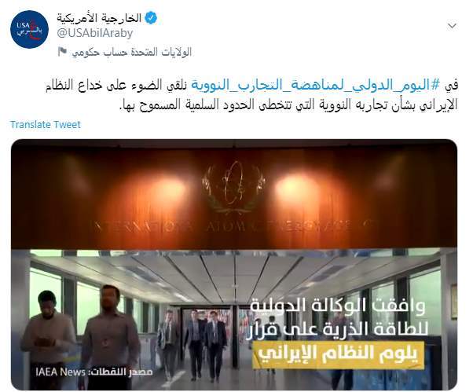Click the second line of the tweet text

(288, 104)
